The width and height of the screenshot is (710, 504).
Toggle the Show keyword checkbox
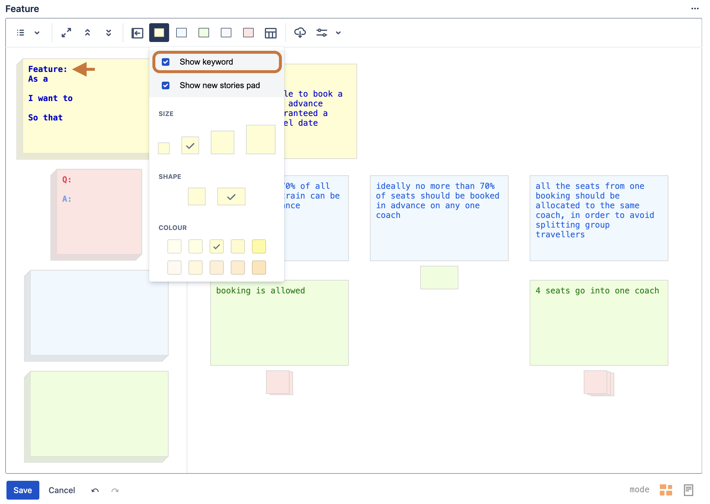point(166,62)
